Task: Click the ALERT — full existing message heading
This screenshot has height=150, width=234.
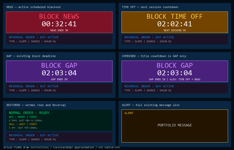Action: pos(151,105)
